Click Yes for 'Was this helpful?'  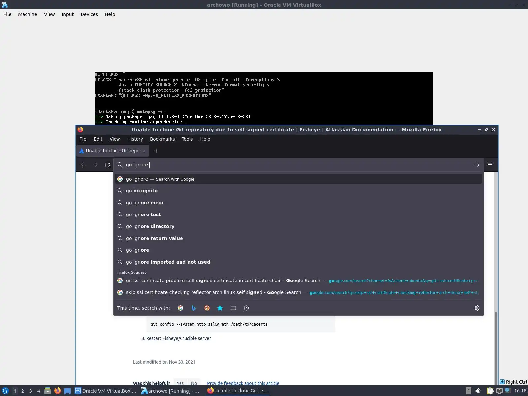pyautogui.click(x=180, y=383)
